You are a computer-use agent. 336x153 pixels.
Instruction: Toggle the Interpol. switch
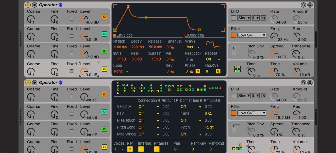pos(141,149)
